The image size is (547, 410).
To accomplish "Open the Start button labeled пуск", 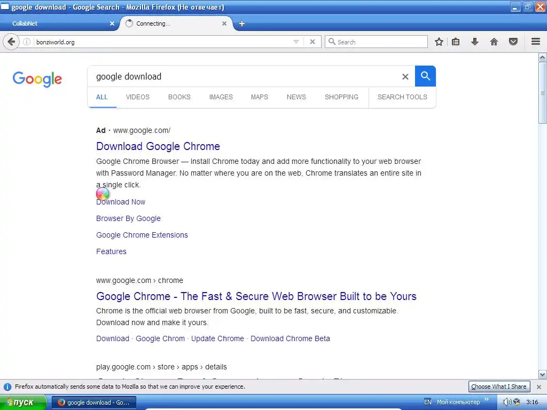I will pos(23,403).
